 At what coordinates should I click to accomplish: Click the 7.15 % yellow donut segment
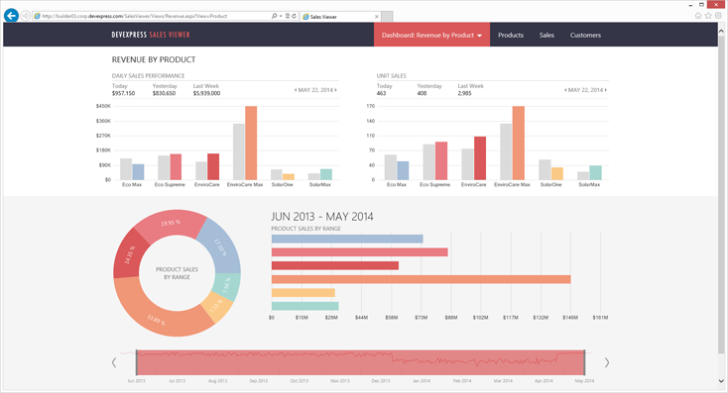[x=217, y=306]
